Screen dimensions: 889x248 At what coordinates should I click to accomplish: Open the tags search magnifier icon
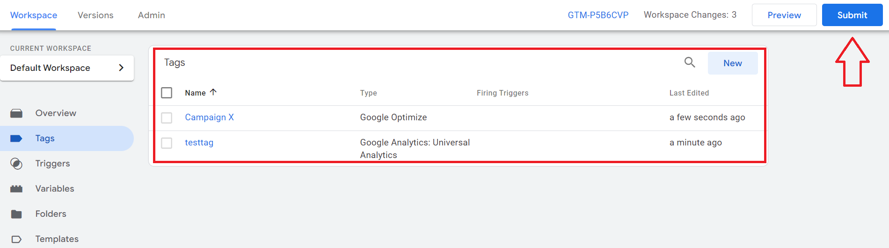(x=690, y=62)
